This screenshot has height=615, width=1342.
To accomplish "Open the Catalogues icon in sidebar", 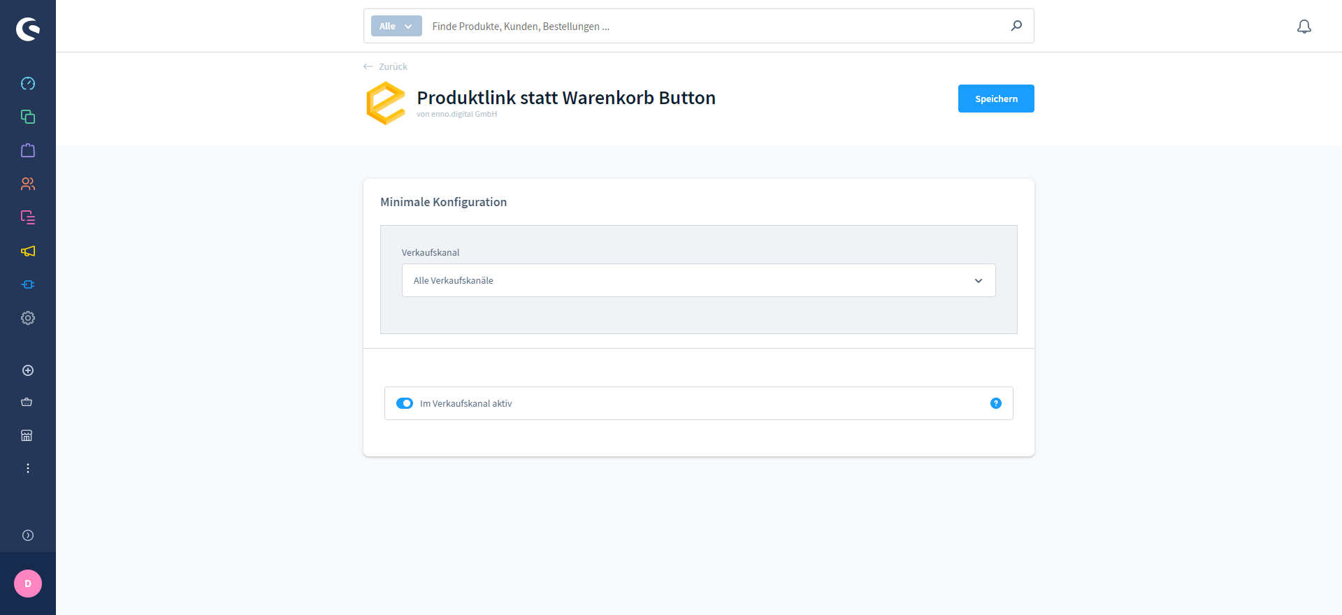I will [28, 117].
